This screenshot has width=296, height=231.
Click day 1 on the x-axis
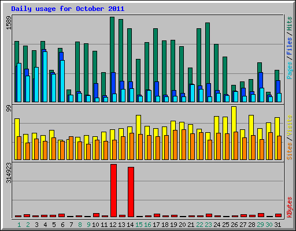(x=19, y=225)
